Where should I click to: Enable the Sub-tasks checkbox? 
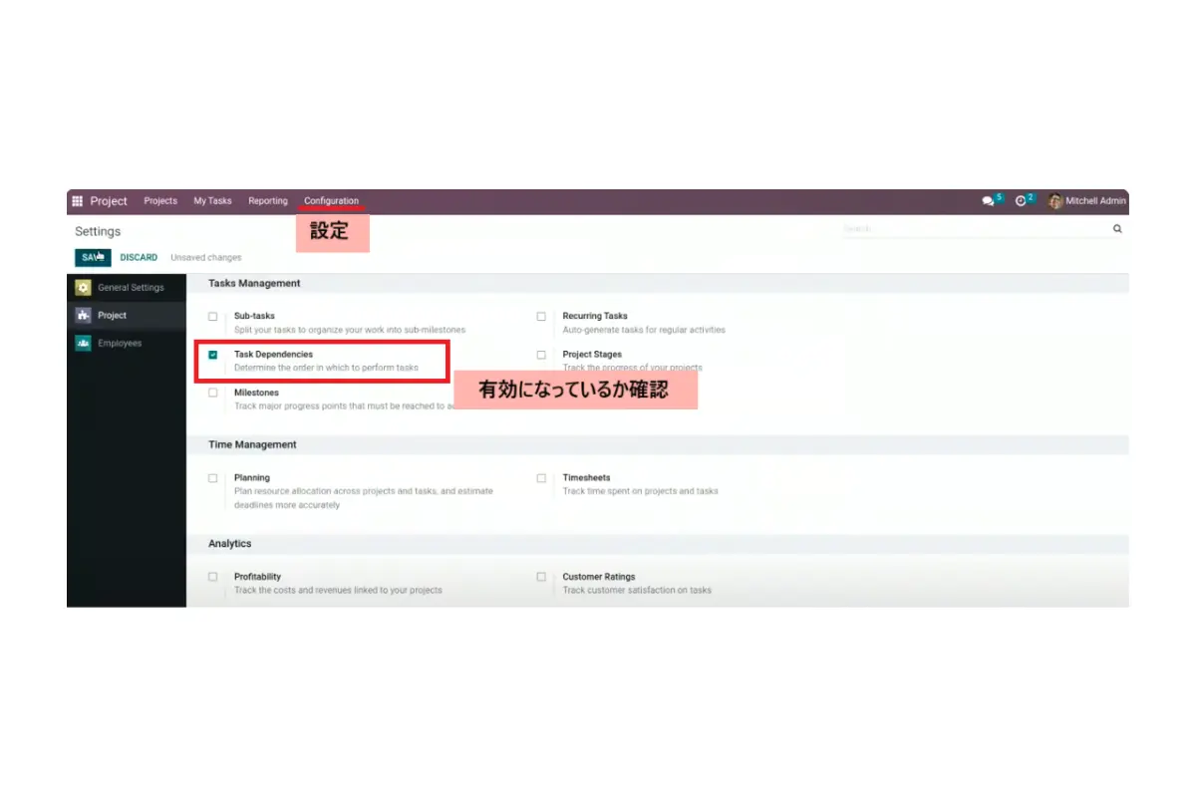212,317
